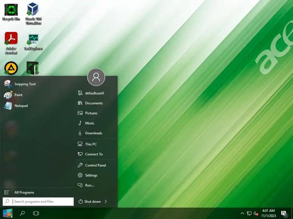
Task: Open the clock showing 4:01 AM
Action: tap(268, 213)
